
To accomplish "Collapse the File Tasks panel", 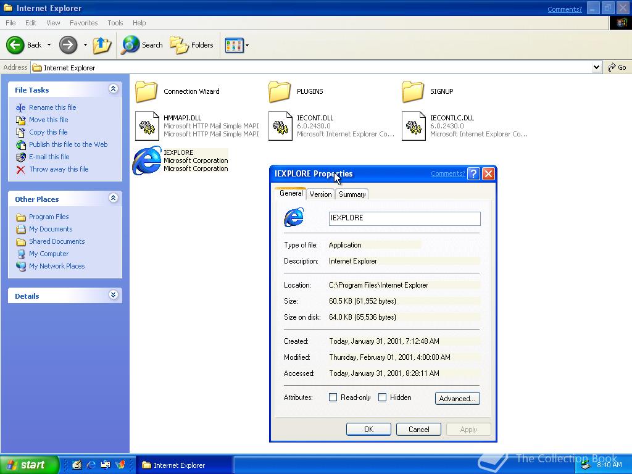I will [x=114, y=89].
